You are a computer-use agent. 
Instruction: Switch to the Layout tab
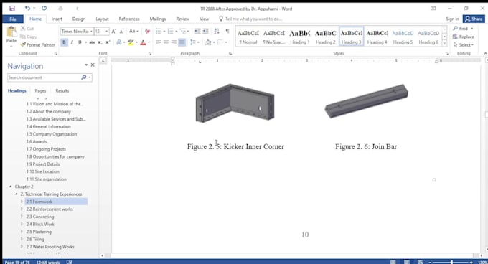click(102, 19)
